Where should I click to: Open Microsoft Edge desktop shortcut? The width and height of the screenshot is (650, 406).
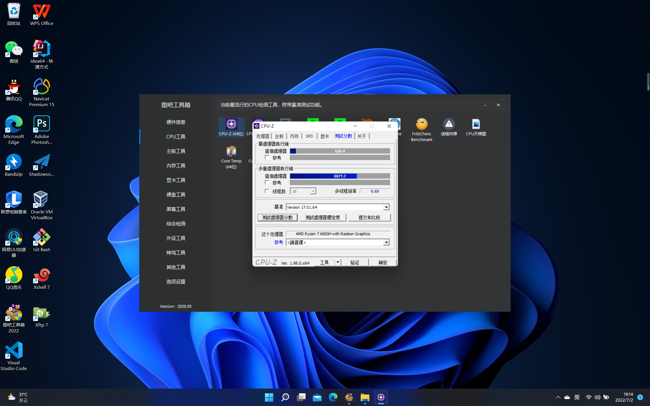(14, 130)
